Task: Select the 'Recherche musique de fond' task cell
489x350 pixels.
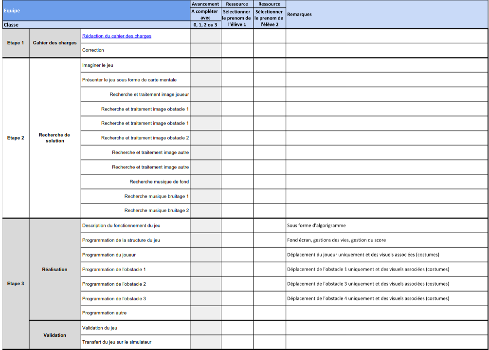Action: (x=159, y=182)
